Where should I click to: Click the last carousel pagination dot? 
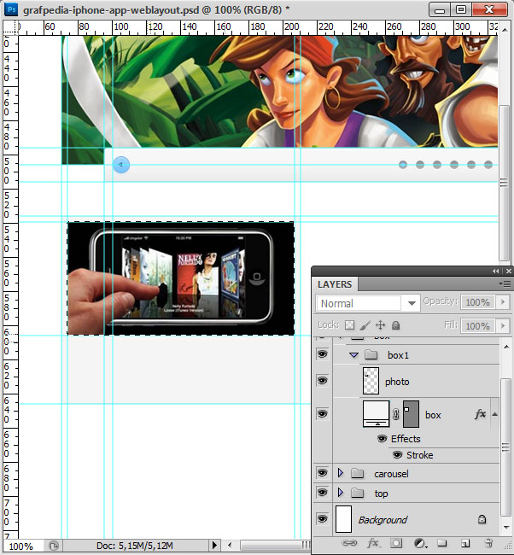488,165
